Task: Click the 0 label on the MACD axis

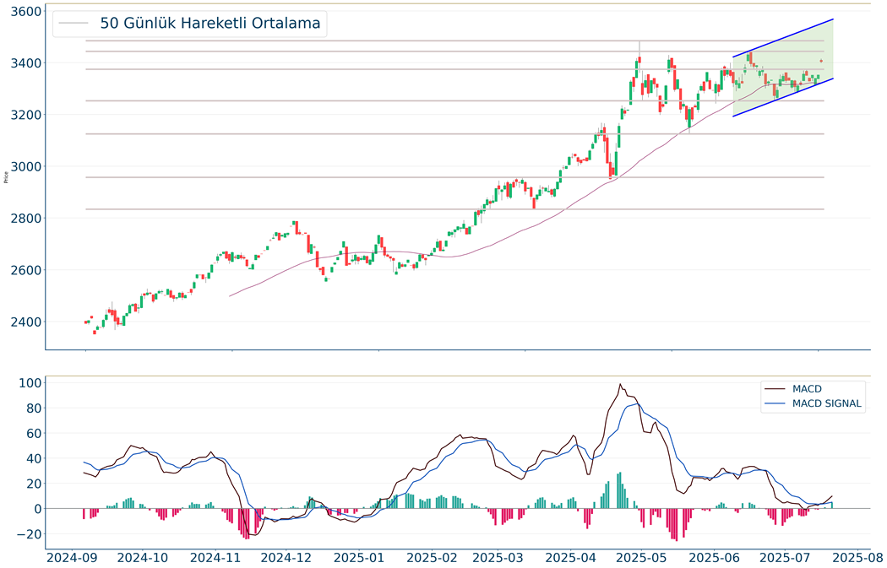Action: (x=37, y=509)
